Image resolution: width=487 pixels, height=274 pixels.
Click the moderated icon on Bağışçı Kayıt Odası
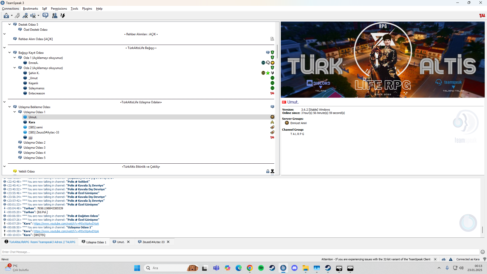click(268, 53)
